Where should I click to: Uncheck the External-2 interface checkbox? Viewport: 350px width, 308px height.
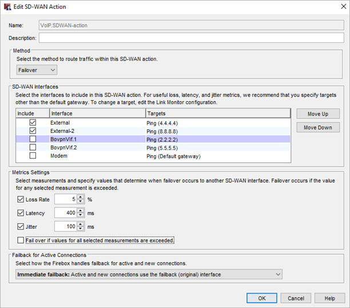(x=33, y=131)
